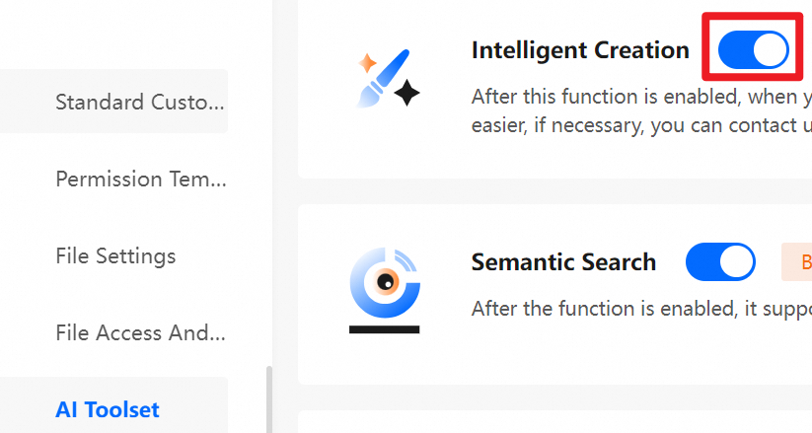Click the Intelligent Creation heading
This screenshot has height=433, width=812.
coord(580,50)
